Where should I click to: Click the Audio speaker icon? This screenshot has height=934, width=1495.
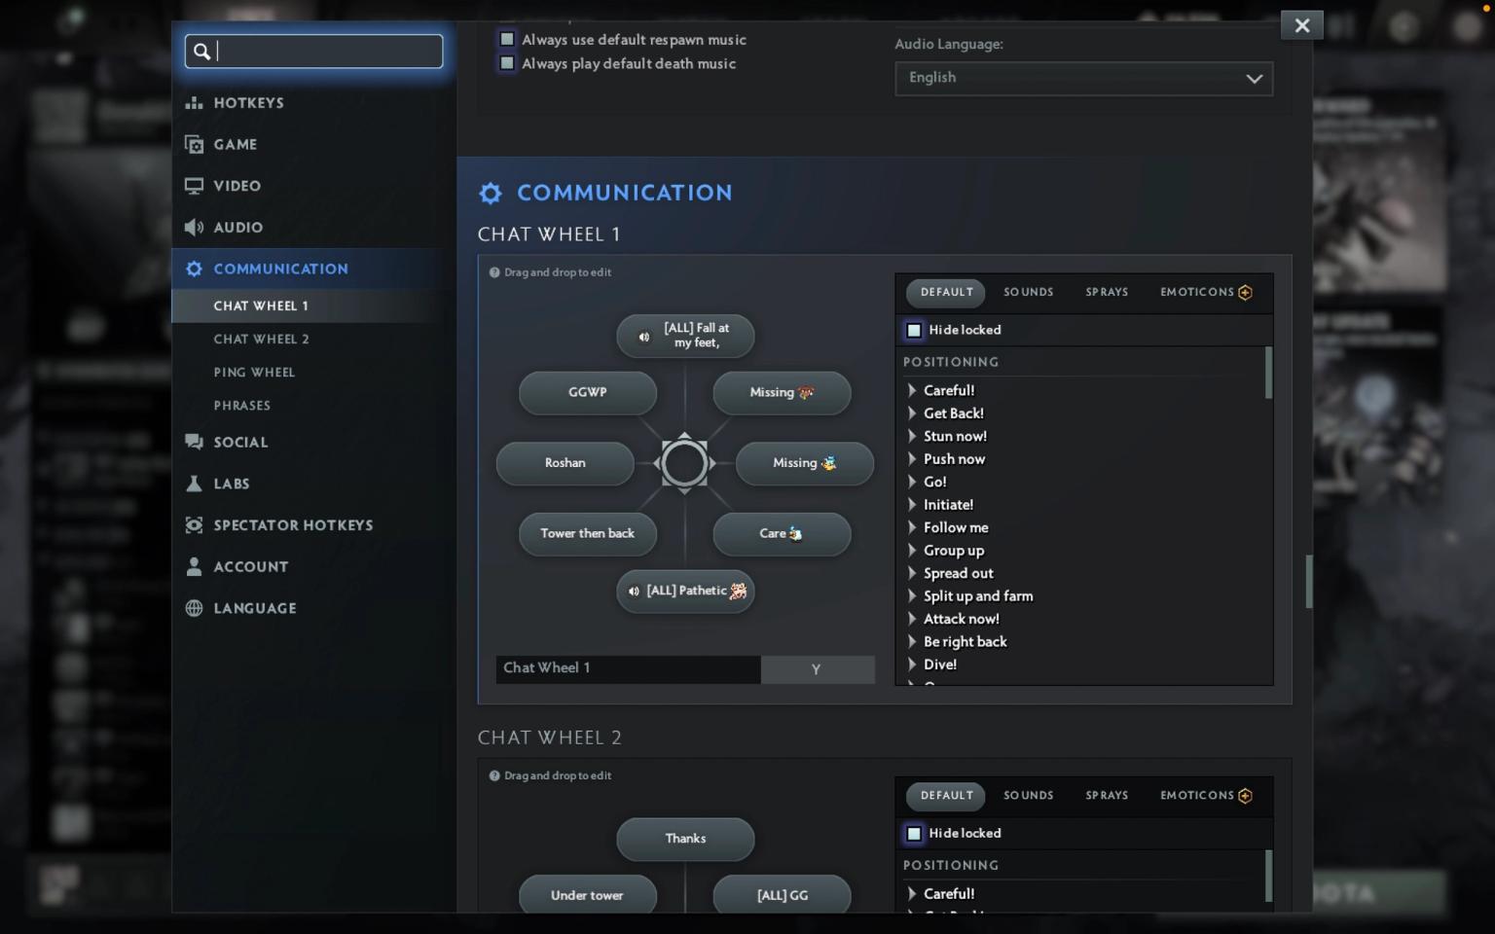point(195,227)
